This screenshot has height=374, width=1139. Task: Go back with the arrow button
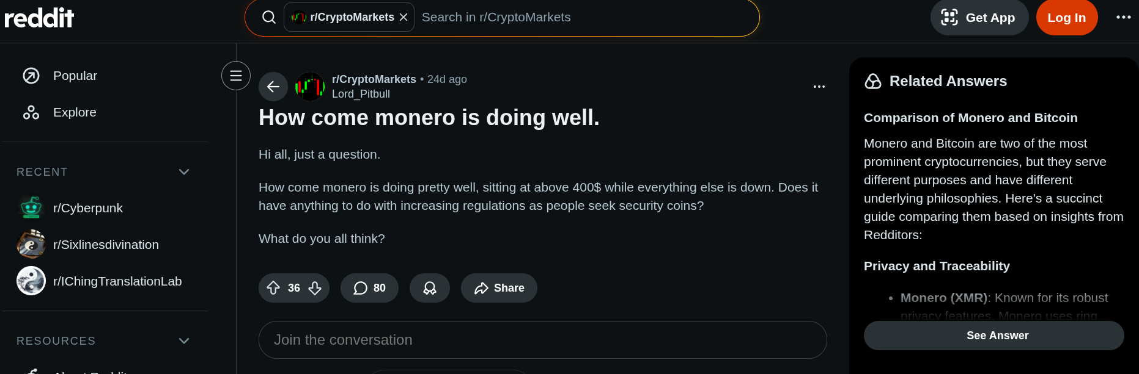[273, 87]
